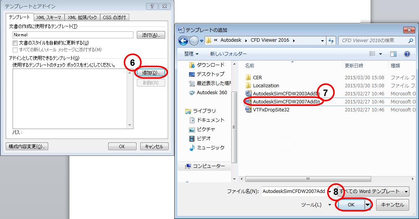Select the AutodeskSimCFDW2003AddIn file icon
The height and width of the screenshot is (219, 419).
tap(248, 93)
